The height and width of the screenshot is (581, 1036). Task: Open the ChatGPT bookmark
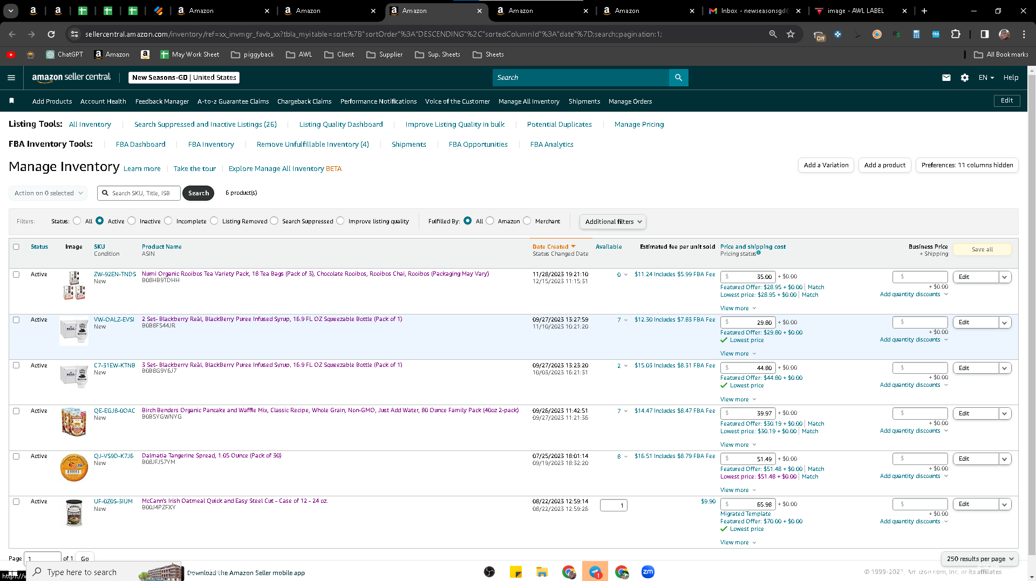pyautogui.click(x=65, y=54)
